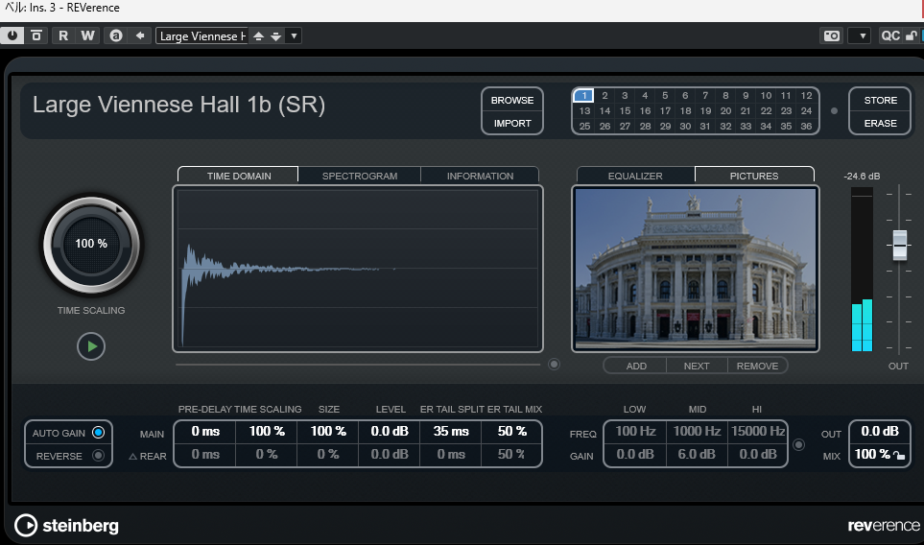The width and height of the screenshot is (924, 545).
Task: Click the window bypass/deactivate icon
Action: tap(36, 36)
